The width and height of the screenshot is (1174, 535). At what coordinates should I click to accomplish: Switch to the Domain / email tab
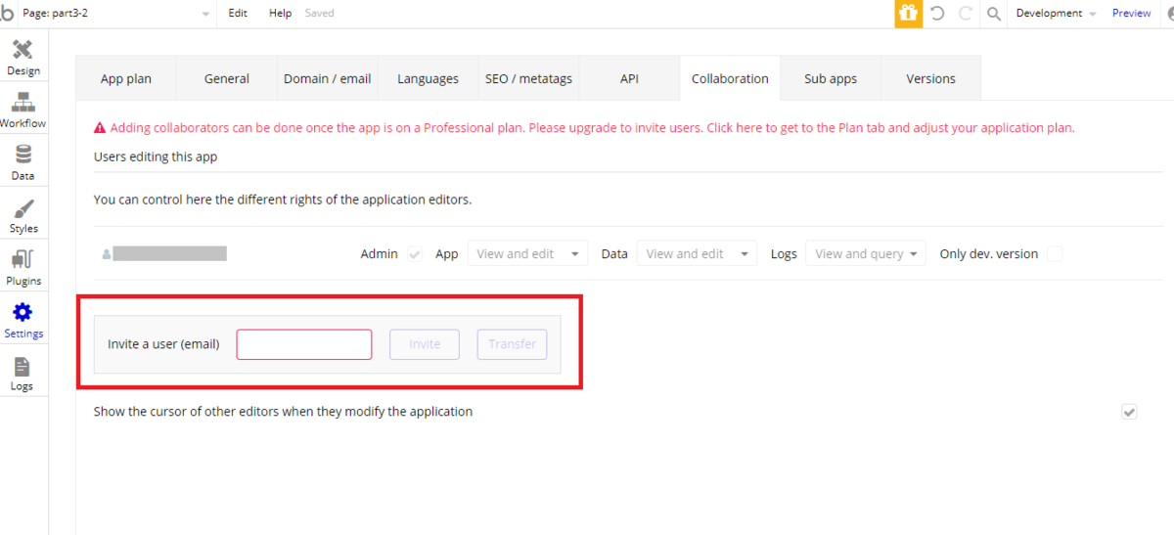(x=328, y=79)
